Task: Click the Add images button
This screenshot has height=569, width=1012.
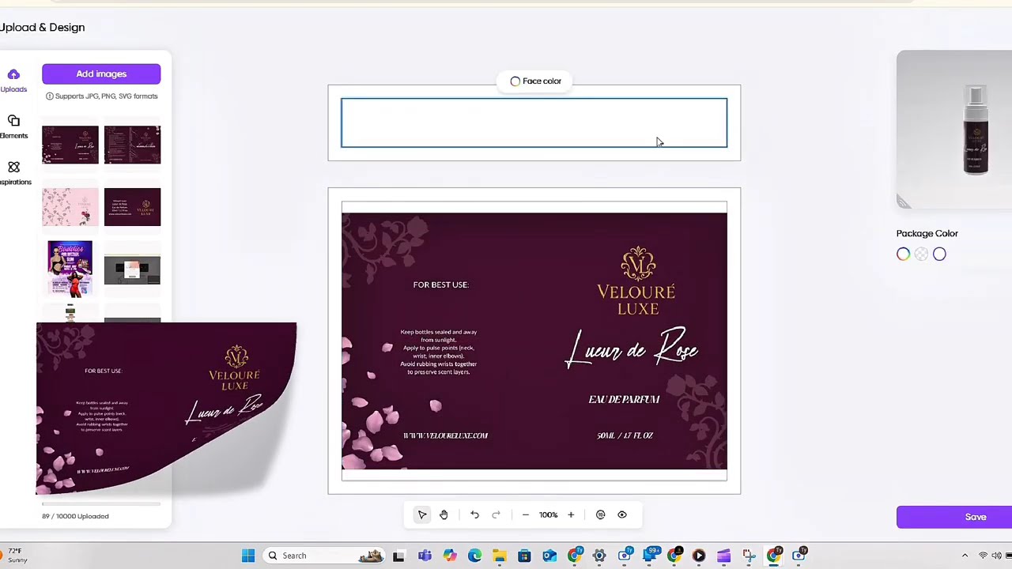Action: pyautogui.click(x=101, y=73)
